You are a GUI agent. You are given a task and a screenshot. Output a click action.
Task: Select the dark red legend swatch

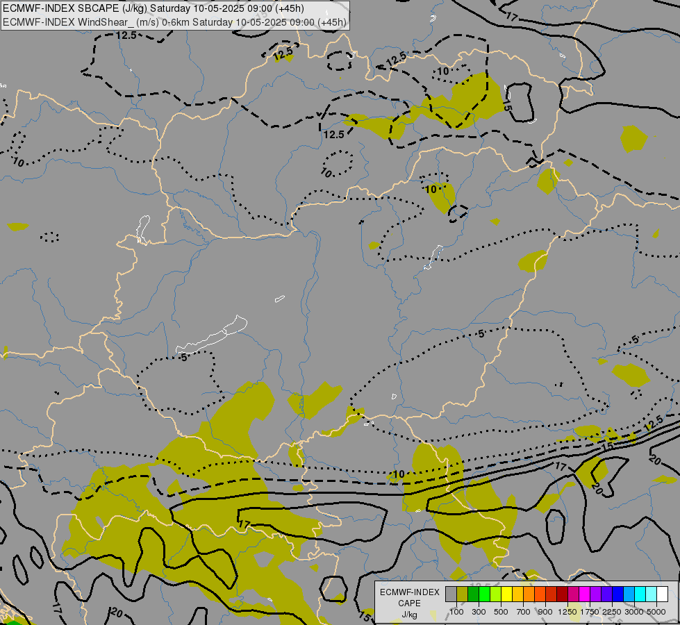pyautogui.click(x=563, y=594)
